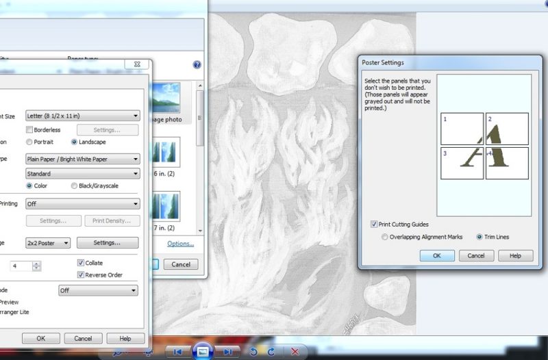Rotate photo counterclockwise

(253, 351)
